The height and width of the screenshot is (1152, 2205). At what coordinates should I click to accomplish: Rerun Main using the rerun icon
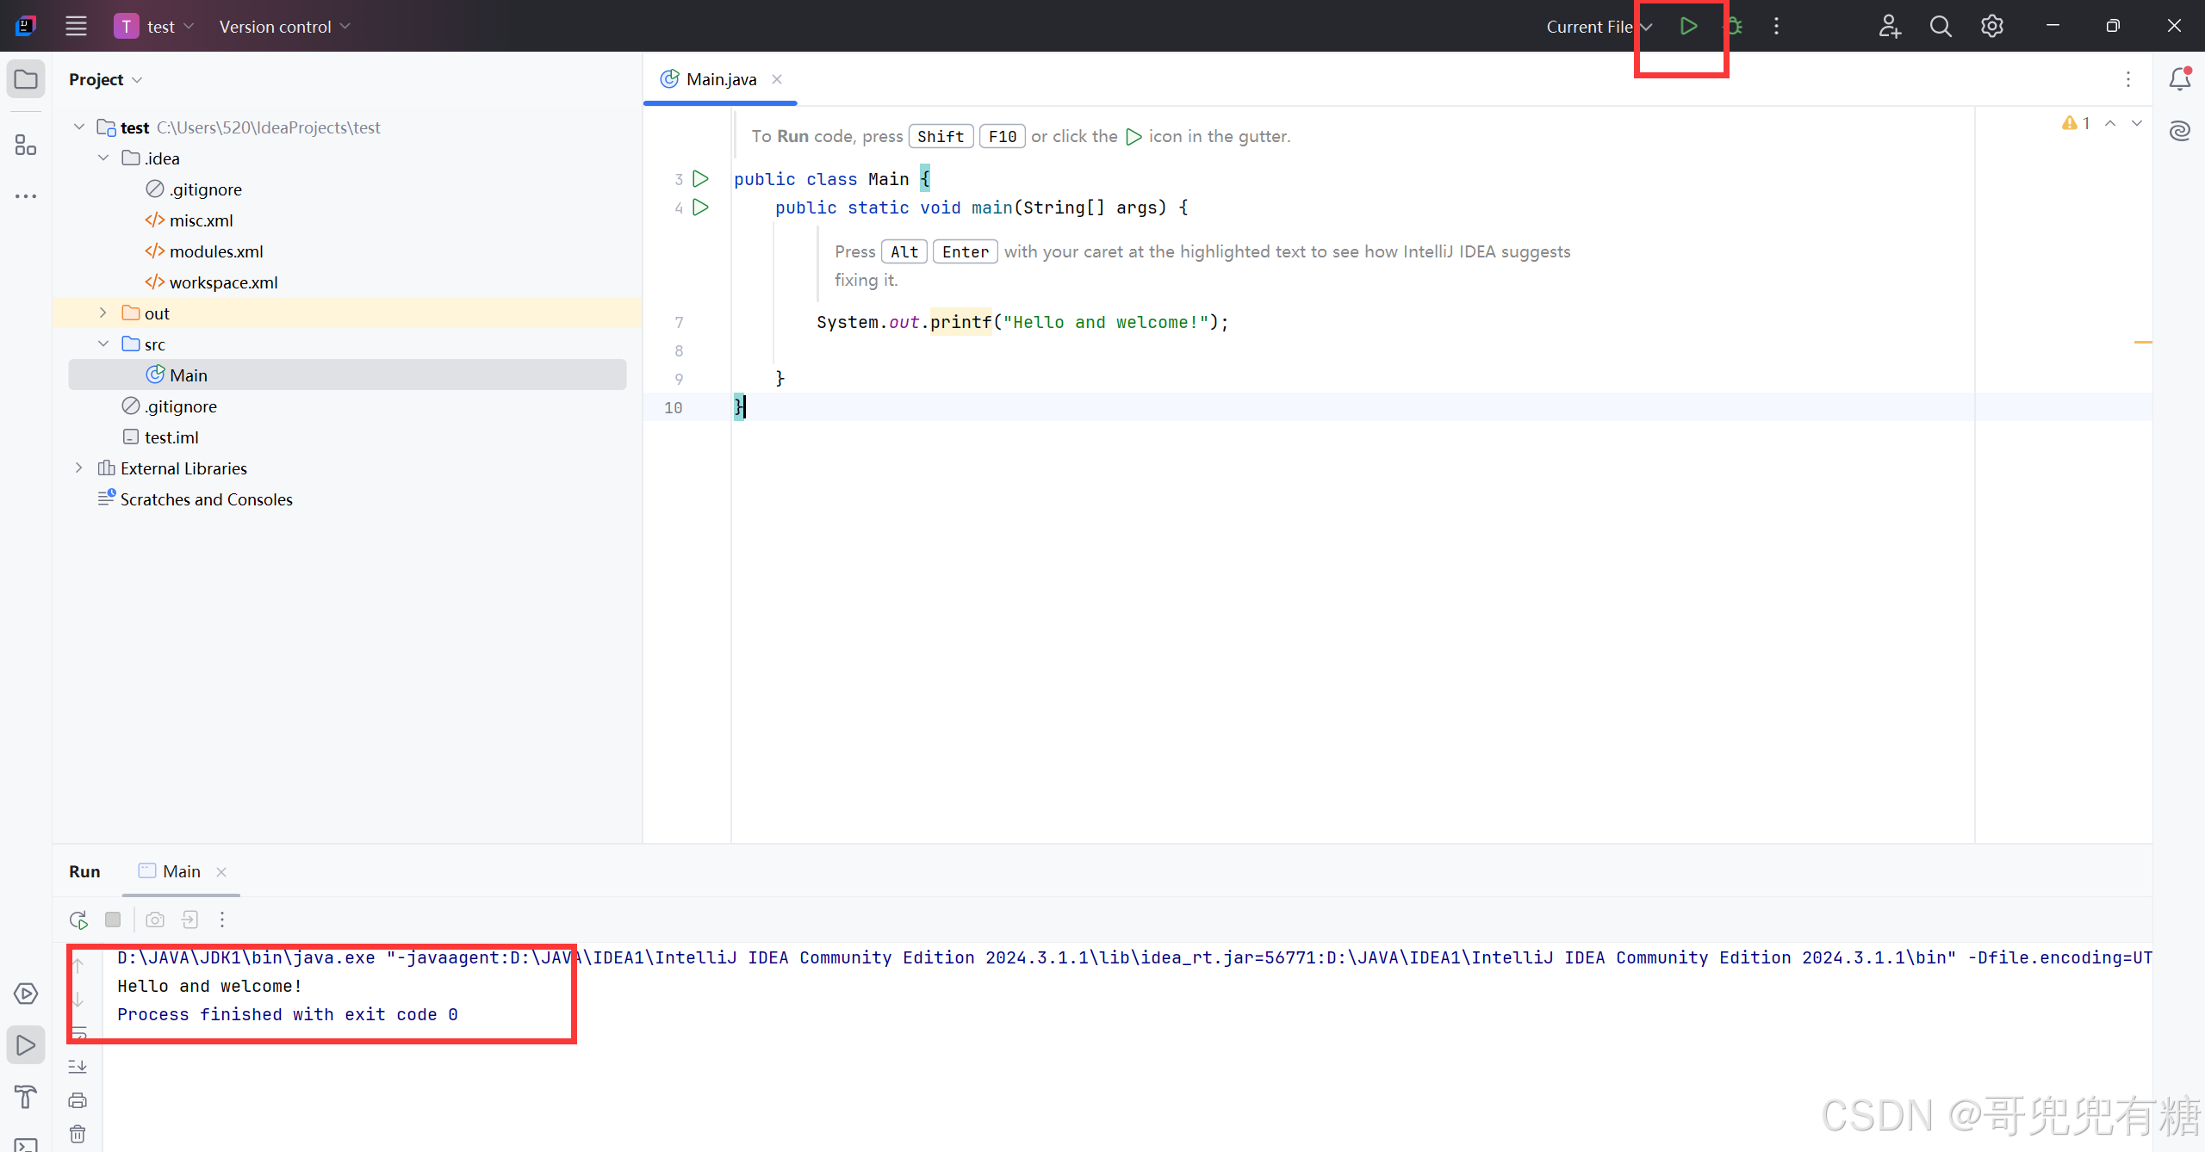pos(78,920)
